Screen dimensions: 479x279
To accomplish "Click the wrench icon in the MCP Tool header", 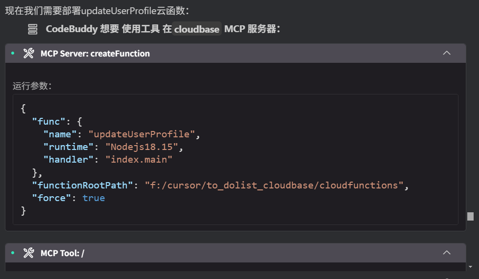I will [x=29, y=253].
